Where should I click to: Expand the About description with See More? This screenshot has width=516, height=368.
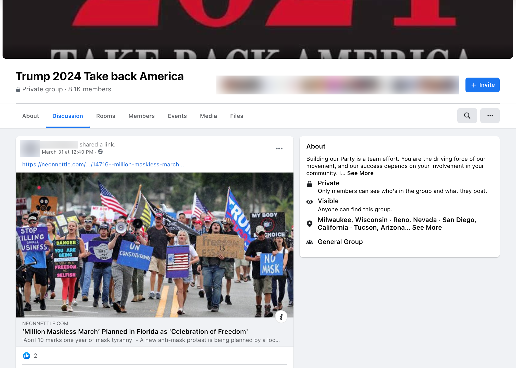coord(360,173)
